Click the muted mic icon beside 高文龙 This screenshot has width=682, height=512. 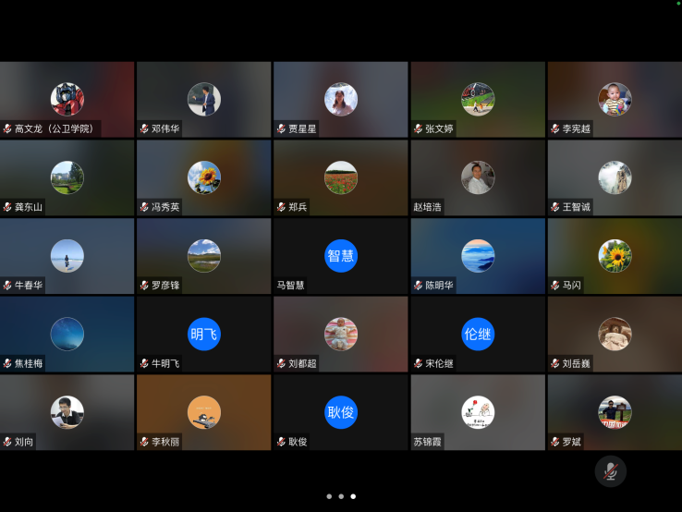tap(7, 128)
